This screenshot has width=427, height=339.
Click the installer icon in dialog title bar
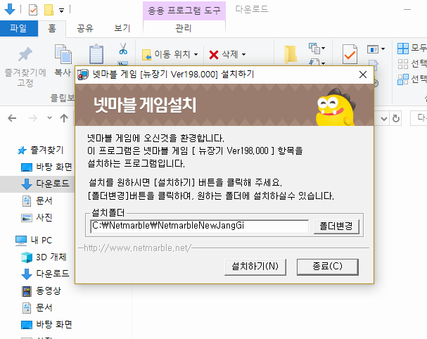[x=83, y=75]
